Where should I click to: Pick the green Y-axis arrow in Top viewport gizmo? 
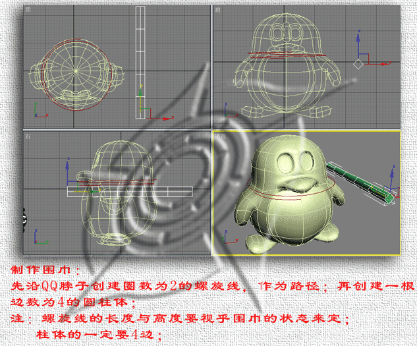[140, 93]
